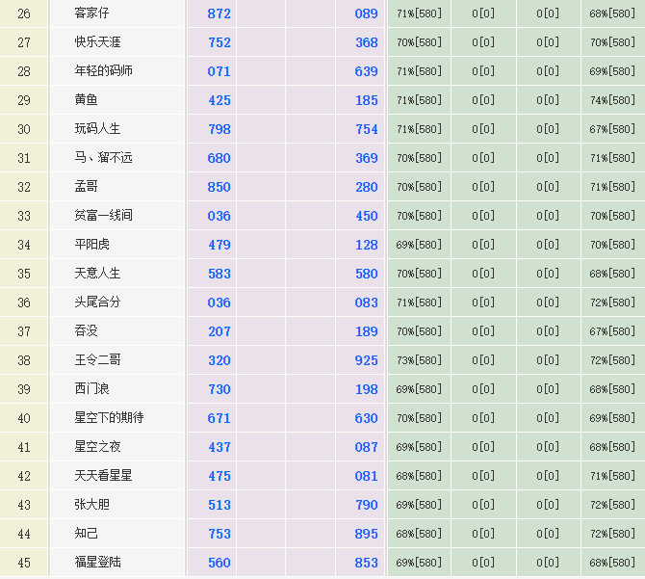This screenshot has width=645, height=579.
Task: Select the 74%[580] cell in the 黄鱼 row
Action: [x=612, y=100]
